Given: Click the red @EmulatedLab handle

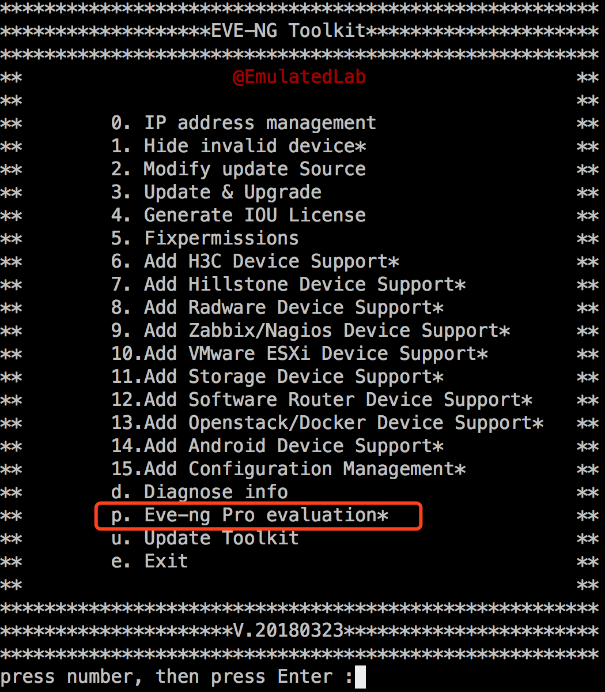Looking at the screenshot, I should click(299, 77).
